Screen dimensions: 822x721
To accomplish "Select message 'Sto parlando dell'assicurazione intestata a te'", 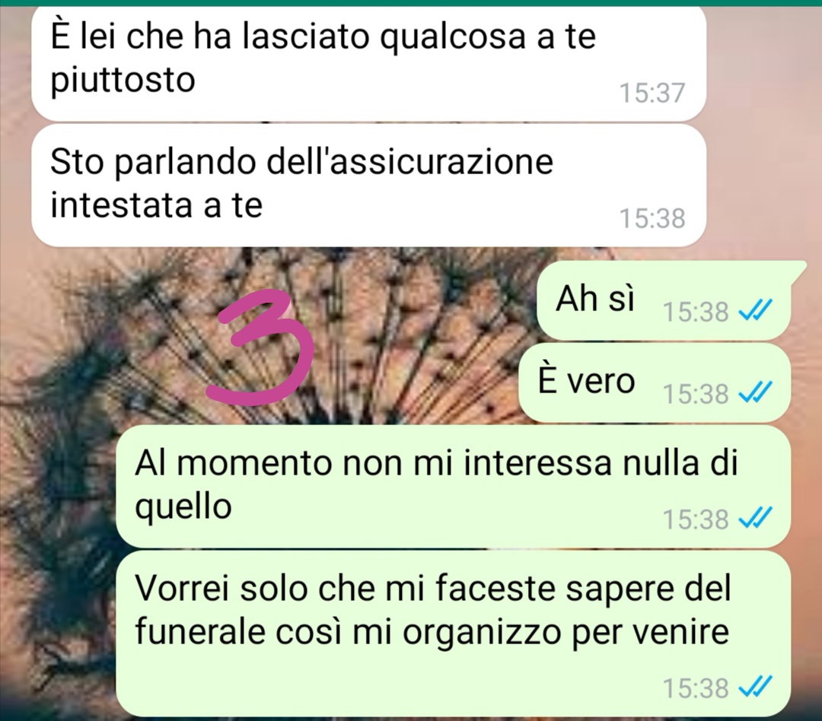I will pos(368,186).
